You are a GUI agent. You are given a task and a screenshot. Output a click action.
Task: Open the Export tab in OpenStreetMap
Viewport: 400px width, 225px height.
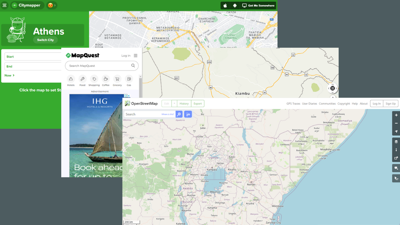click(x=197, y=103)
